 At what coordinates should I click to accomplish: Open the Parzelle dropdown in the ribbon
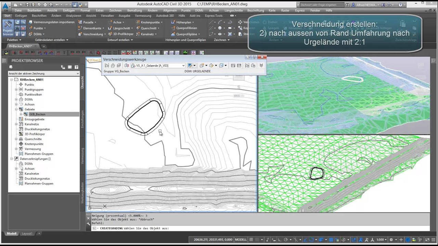87,22
